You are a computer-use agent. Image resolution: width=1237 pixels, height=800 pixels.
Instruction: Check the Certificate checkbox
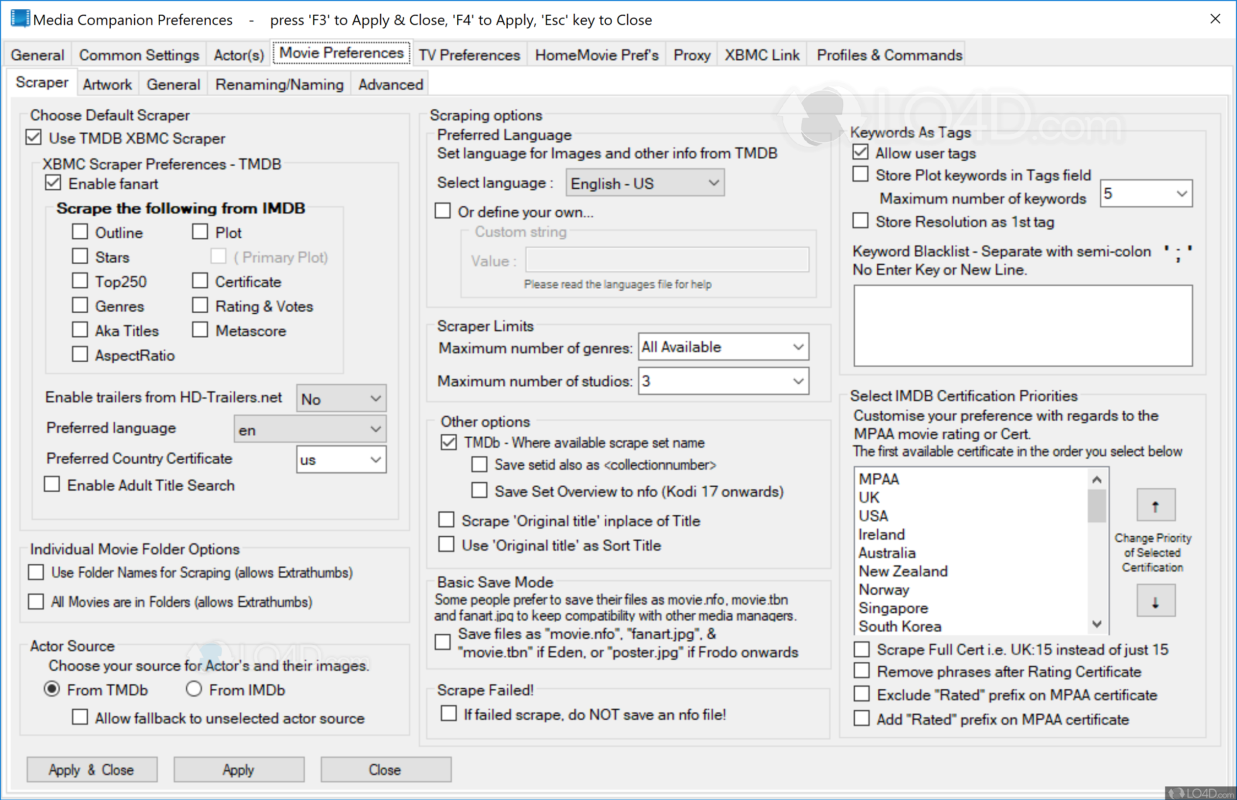(200, 280)
